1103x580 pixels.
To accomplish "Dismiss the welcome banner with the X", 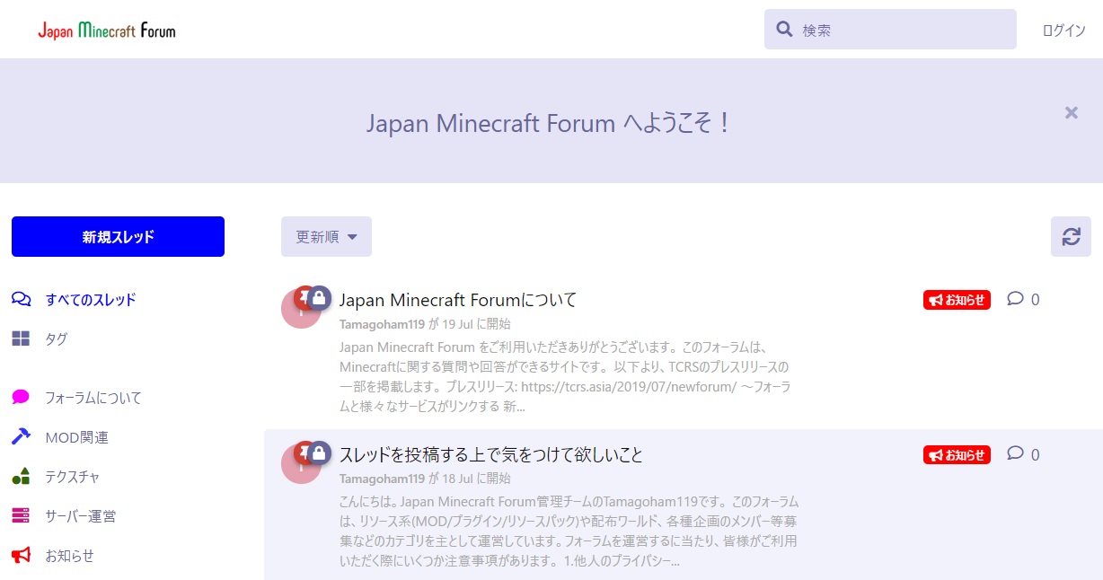I will point(1071,112).
